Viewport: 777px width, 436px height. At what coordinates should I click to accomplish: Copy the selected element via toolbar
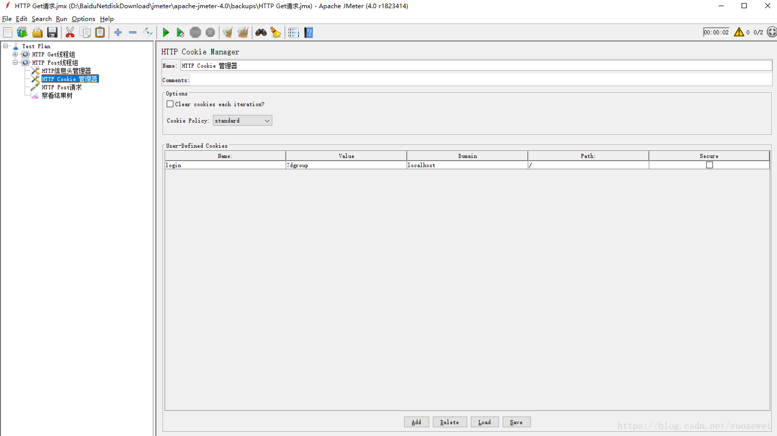pyautogui.click(x=85, y=32)
